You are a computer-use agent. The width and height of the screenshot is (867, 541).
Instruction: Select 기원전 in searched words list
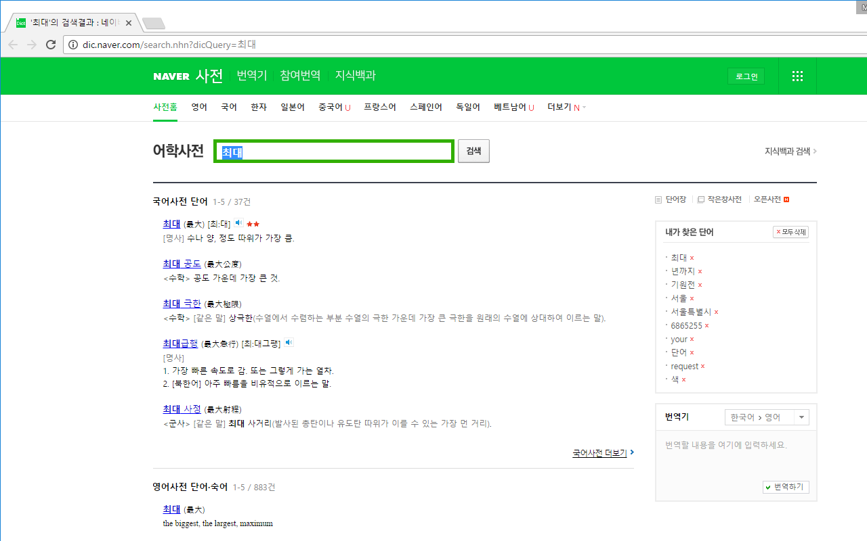[683, 285]
